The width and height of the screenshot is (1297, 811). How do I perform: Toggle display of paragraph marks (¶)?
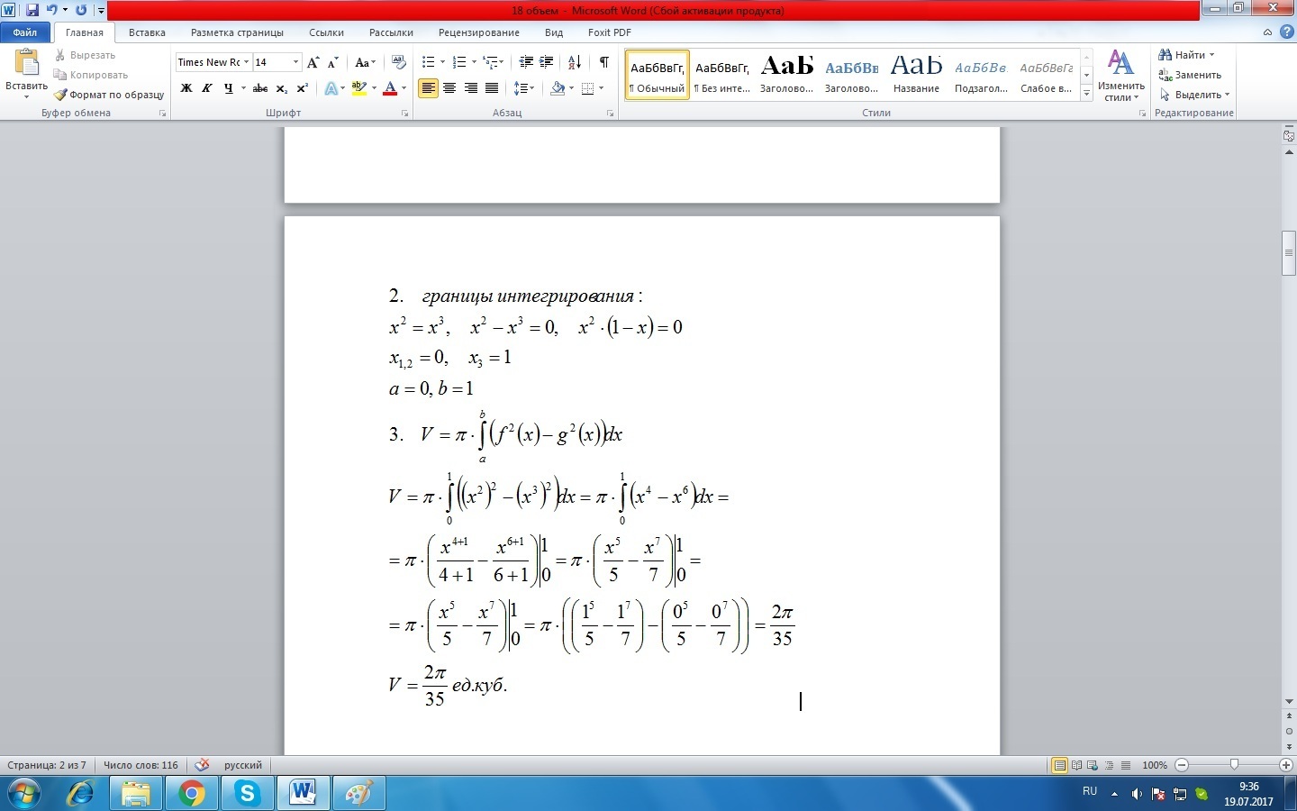pyautogui.click(x=603, y=62)
